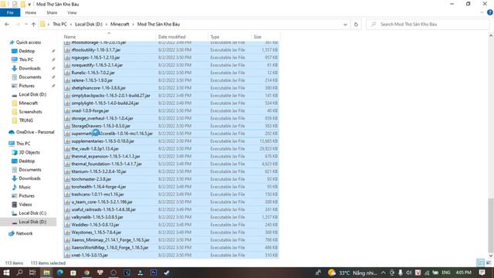
Task: Sort by the Name column header
Action: click(x=109, y=37)
